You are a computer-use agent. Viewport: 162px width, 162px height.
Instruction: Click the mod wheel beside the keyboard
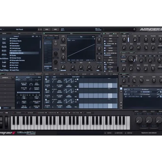point(6,122)
